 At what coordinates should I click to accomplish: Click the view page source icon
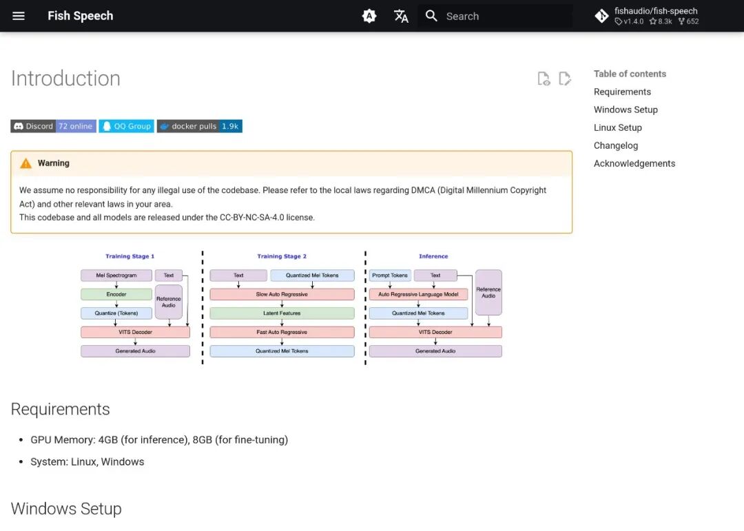pos(544,79)
